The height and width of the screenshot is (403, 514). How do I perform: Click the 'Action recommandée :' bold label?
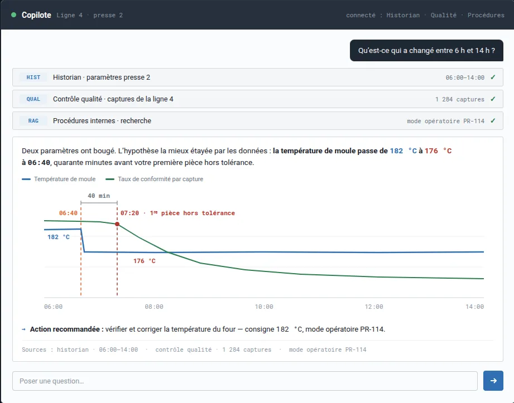click(x=66, y=329)
